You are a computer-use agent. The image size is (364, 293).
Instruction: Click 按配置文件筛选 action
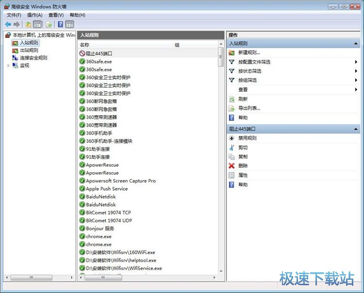click(x=254, y=62)
